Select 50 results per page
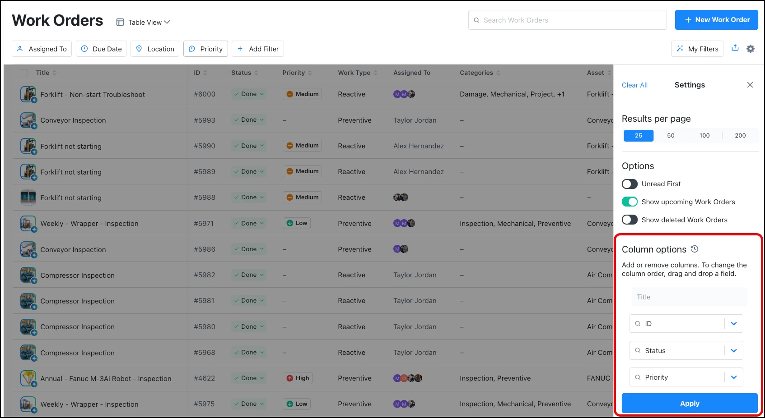 pyautogui.click(x=671, y=136)
